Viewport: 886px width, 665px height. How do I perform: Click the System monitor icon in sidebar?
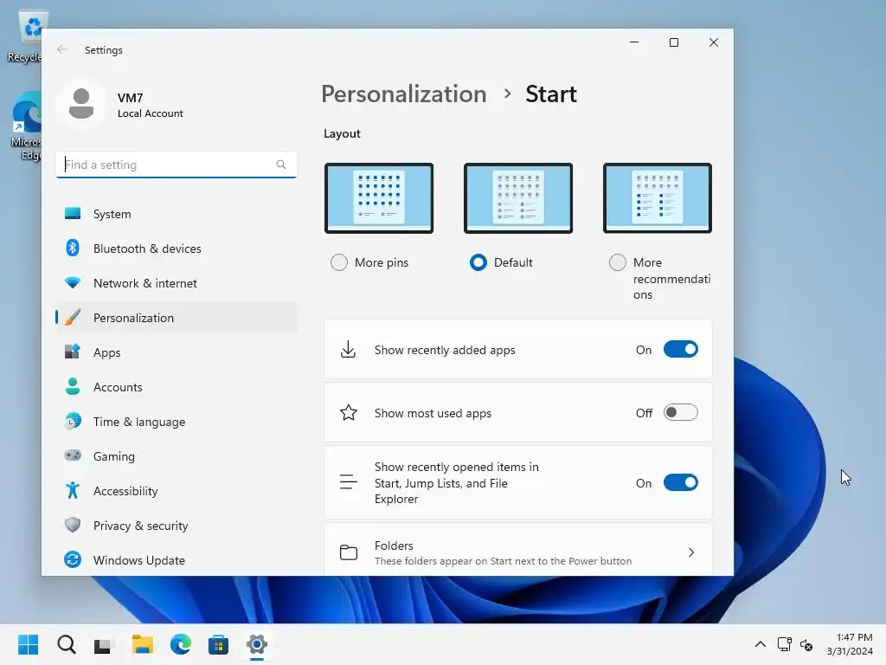pyautogui.click(x=73, y=214)
